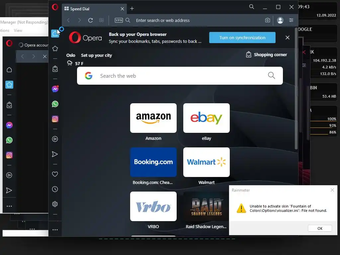Open WhatsApp in front Opera sidebar
340x255 pixels.
55,104
